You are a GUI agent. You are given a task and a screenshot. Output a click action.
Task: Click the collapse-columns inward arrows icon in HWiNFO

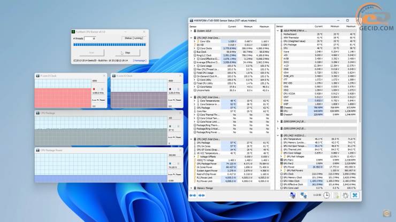pyautogui.click(x=202, y=195)
